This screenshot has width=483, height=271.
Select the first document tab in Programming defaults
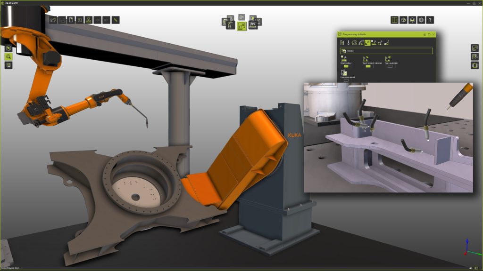(342, 43)
